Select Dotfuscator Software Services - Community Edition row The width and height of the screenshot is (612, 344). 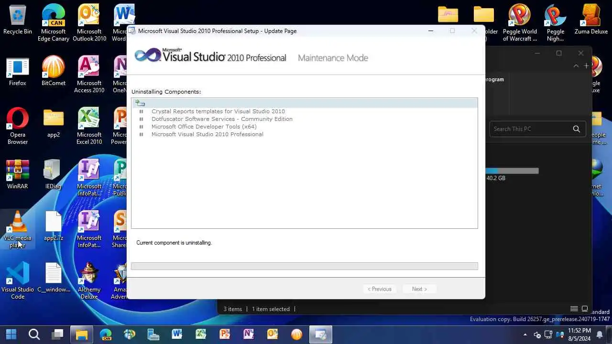coord(222,119)
